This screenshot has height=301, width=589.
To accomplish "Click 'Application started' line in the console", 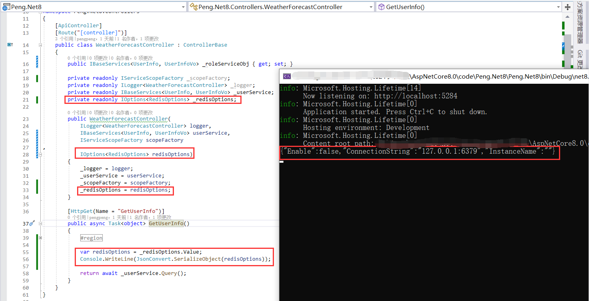I will coord(395,112).
